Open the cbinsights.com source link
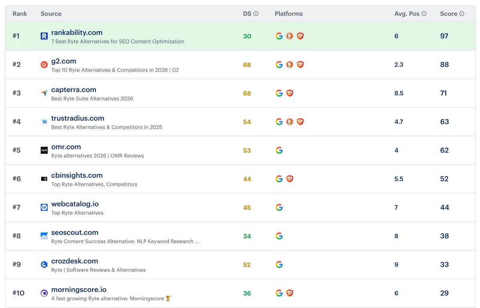Image resolution: width=480 pixels, height=308 pixels. click(77, 175)
